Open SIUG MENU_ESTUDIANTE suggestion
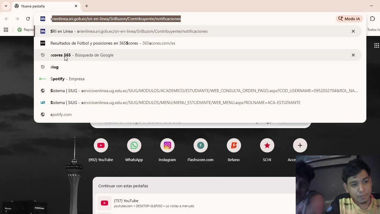This screenshot has height=214, width=380. pyautogui.click(x=197, y=103)
